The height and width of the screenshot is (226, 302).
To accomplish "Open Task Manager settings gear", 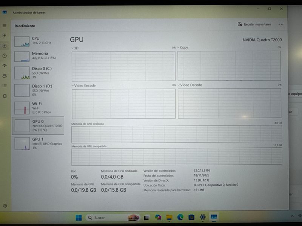I will pyautogui.click(x=5, y=206).
